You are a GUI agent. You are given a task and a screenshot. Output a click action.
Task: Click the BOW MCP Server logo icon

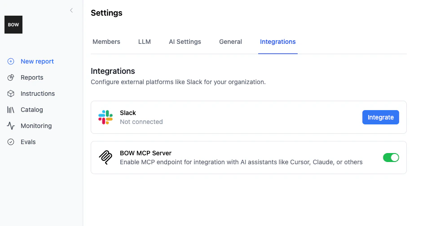click(x=106, y=158)
